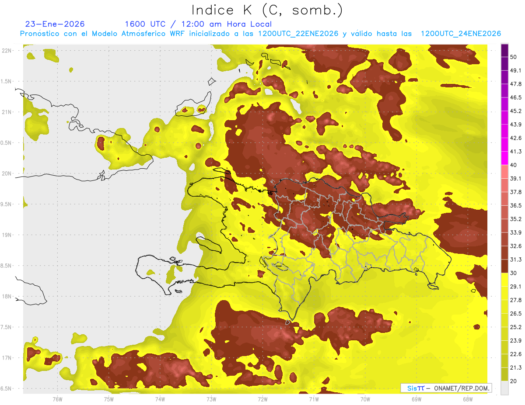Click the longitude label '72W'

click(x=262, y=399)
